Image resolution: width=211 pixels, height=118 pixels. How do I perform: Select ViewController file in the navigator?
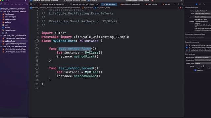(x=10, y=20)
